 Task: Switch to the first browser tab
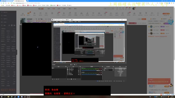click(x=7, y=1)
